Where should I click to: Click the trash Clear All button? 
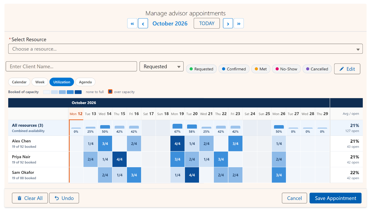(x=30, y=198)
